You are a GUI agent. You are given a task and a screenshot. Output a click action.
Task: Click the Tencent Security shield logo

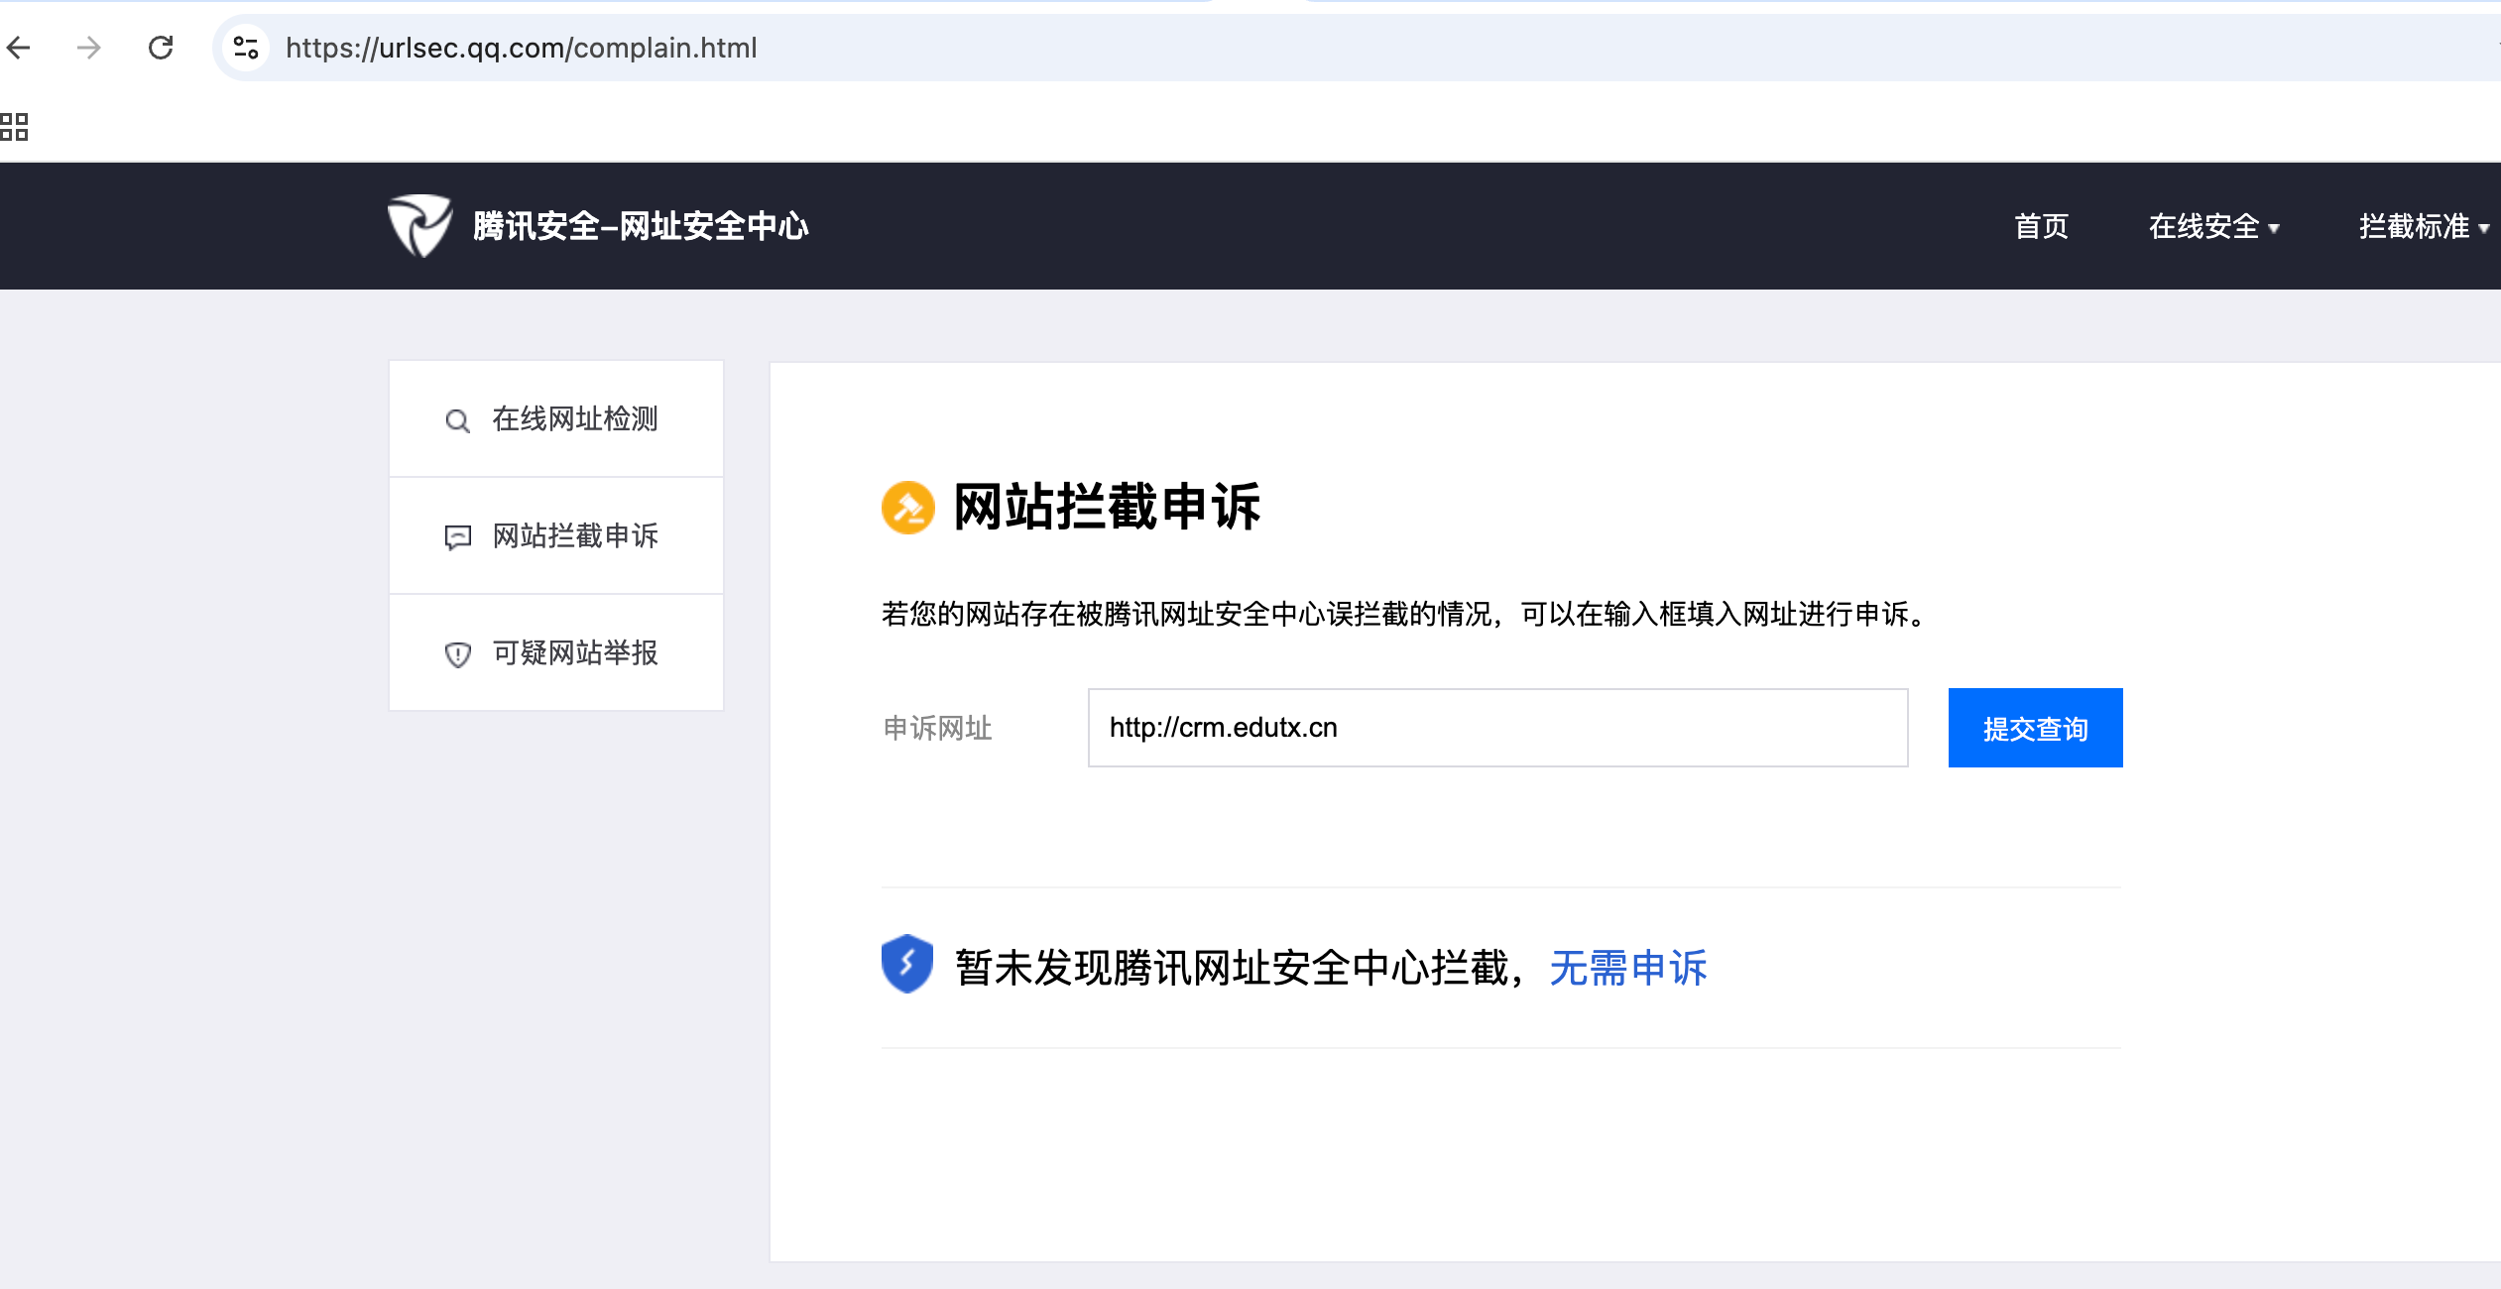419,226
